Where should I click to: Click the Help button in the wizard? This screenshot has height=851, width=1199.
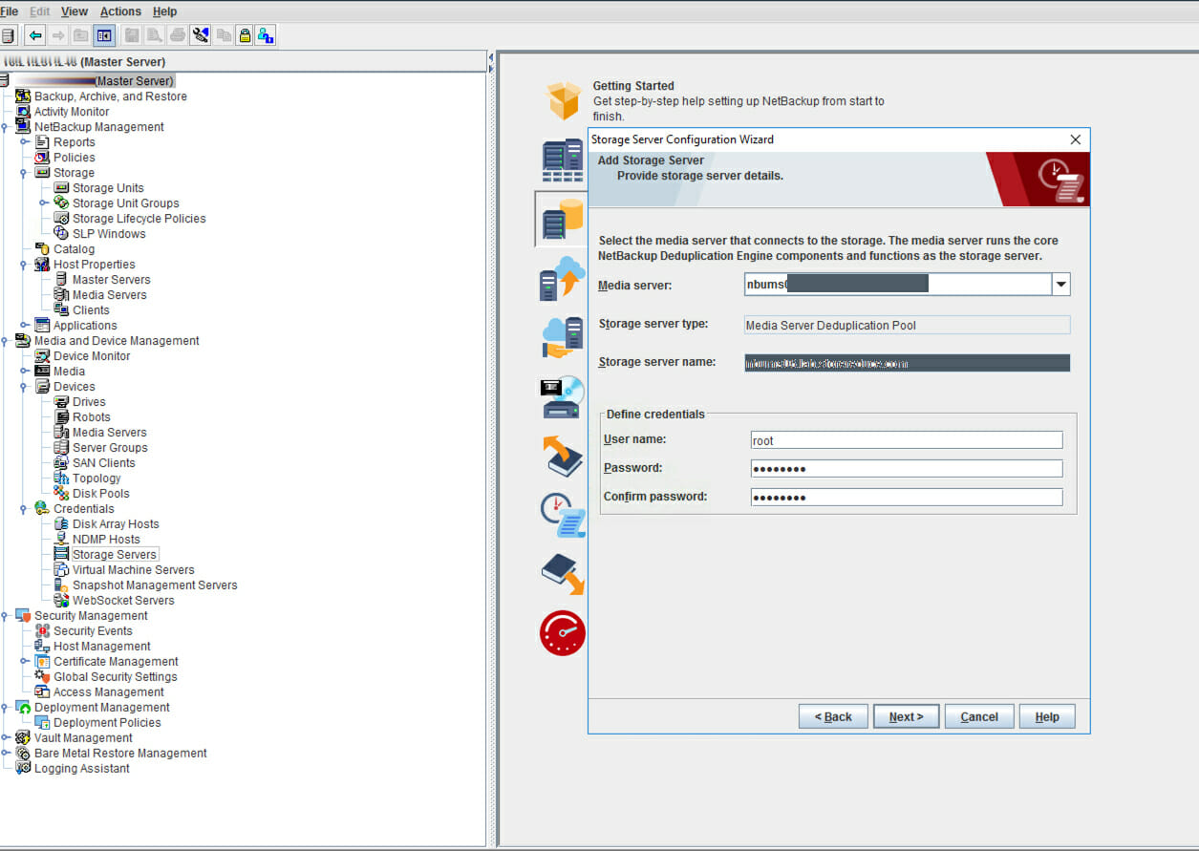[x=1047, y=715]
